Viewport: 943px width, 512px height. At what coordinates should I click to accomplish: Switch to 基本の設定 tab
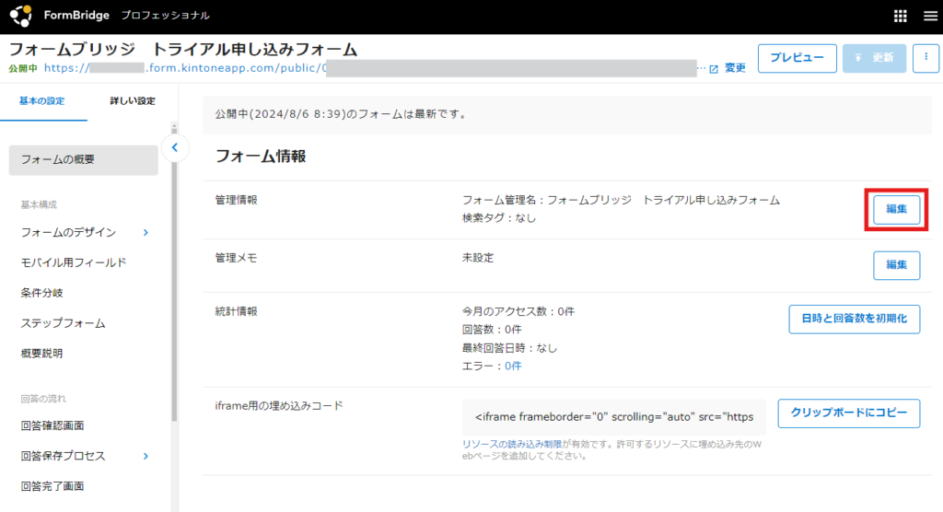coord(42,100)
